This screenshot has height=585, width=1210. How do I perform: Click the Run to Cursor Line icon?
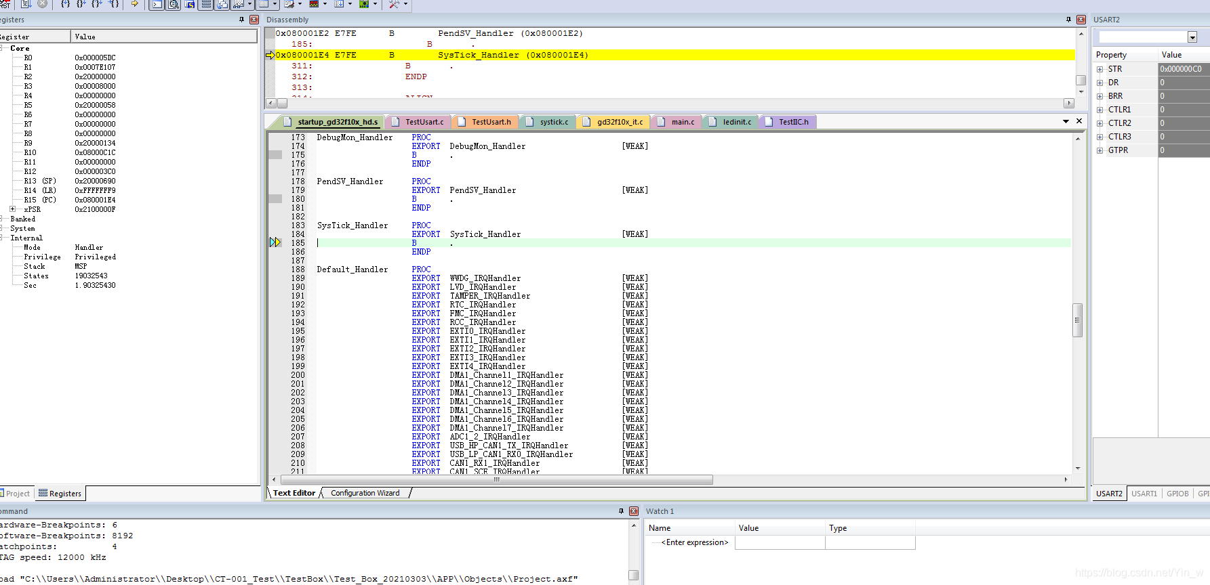point(113,3)
